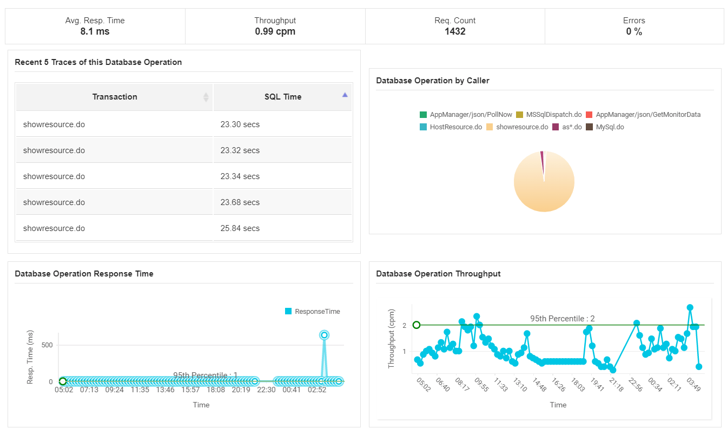Click the red AppManager/json/GetMonitorData legend square
Viewport: 727px width, 435px height.
pyautogui.click(x=590, y=114)
